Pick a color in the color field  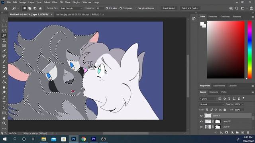click(226, 50)
